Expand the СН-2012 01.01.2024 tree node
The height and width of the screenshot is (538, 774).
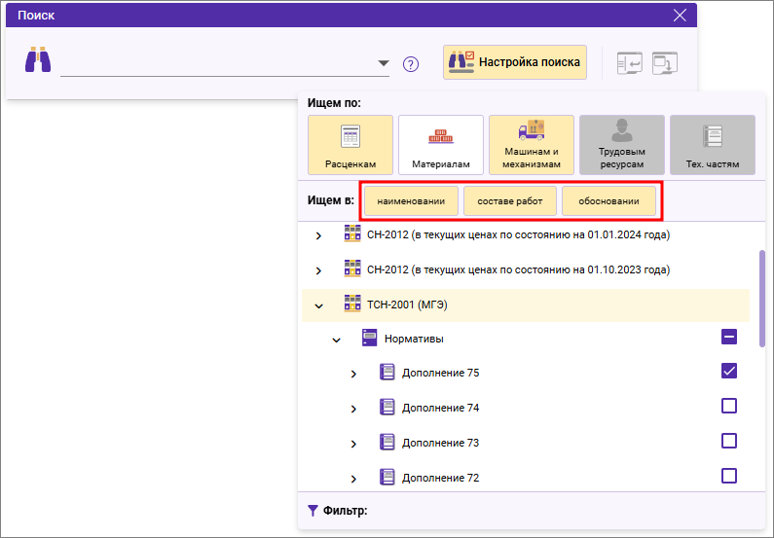tap(318, 235)
